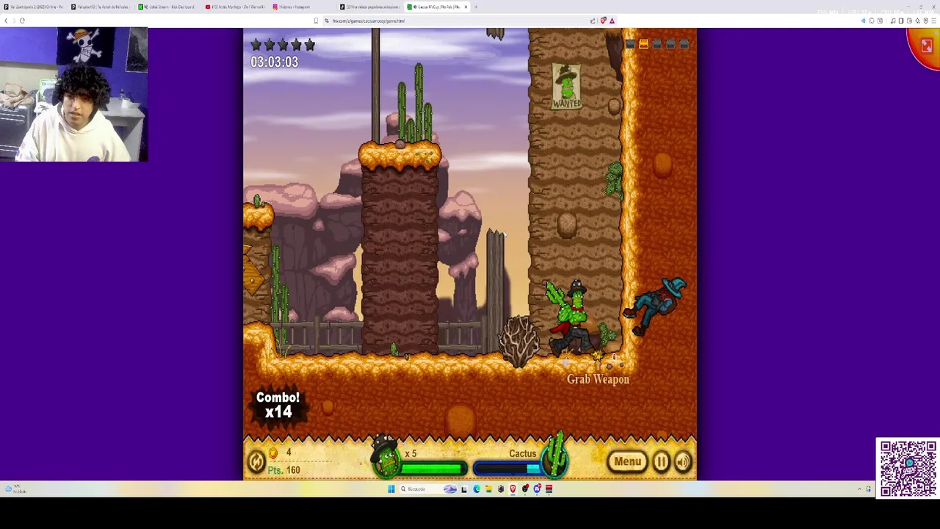Screen dimensions: 940x529
Task: Click the last gray treasure chest indicator
Action: [x=684, y=45]
